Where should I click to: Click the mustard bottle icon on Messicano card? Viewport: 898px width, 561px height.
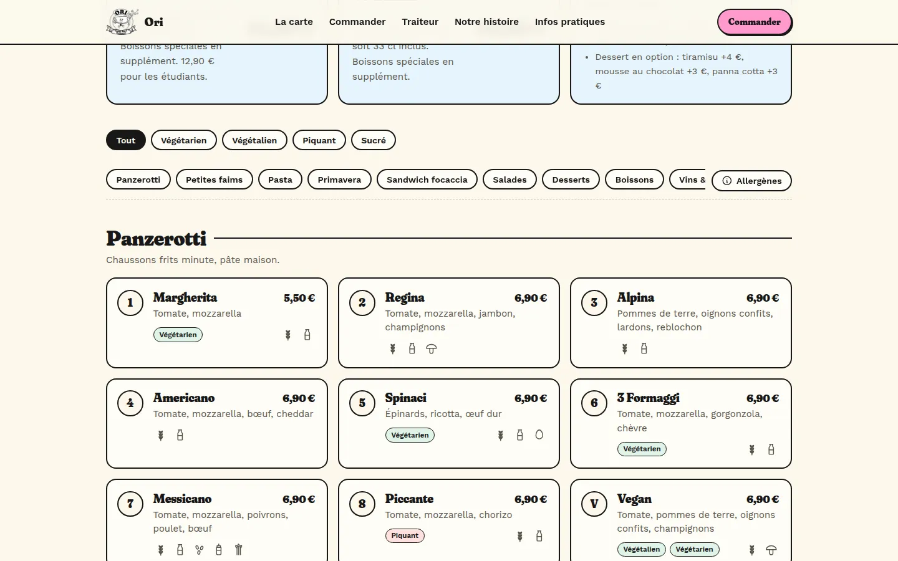(x=219, y=550)
